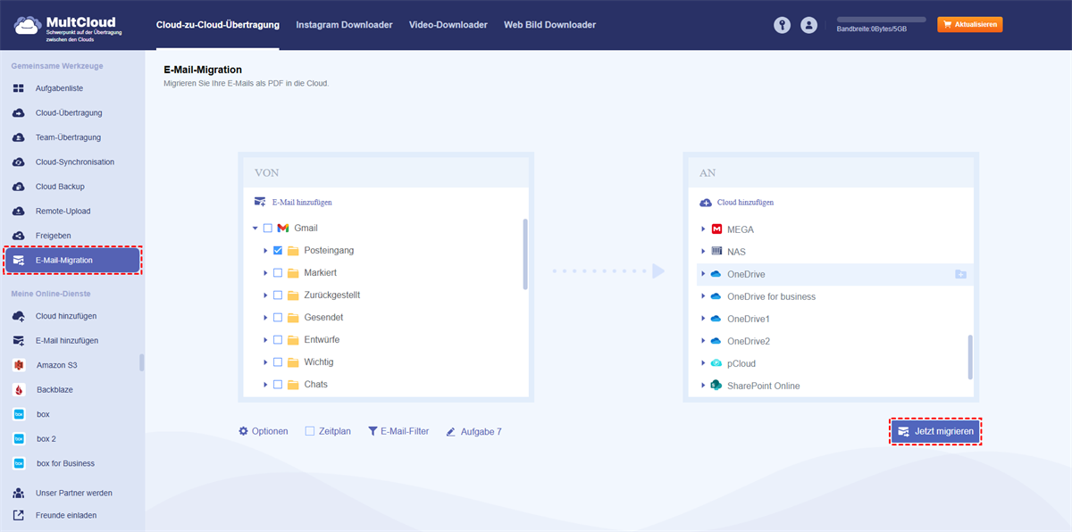Switch to Instagram Downloader tab
The width and height of the screenshot is (1072, 532).
[344, 25]
